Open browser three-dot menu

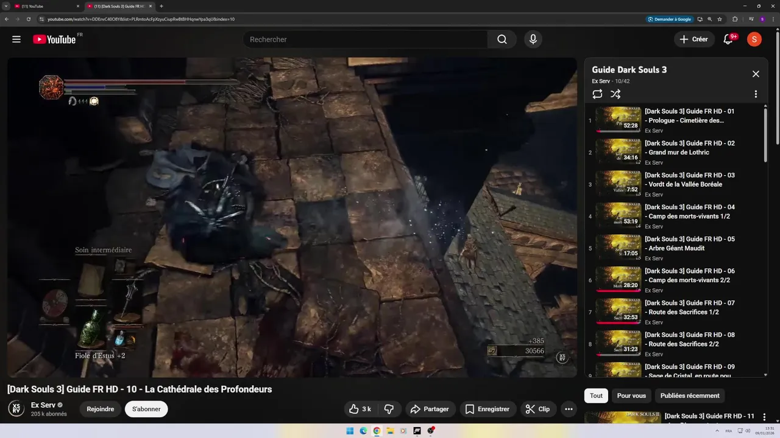coord(773,19)
